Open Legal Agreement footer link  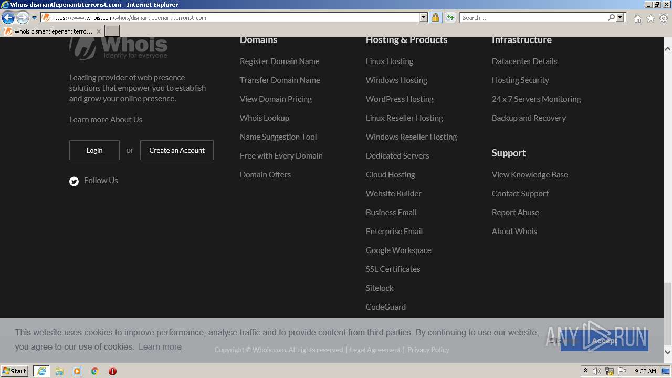375,350
